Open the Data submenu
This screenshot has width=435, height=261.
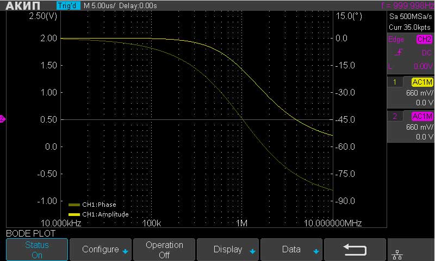pos(291,250)
